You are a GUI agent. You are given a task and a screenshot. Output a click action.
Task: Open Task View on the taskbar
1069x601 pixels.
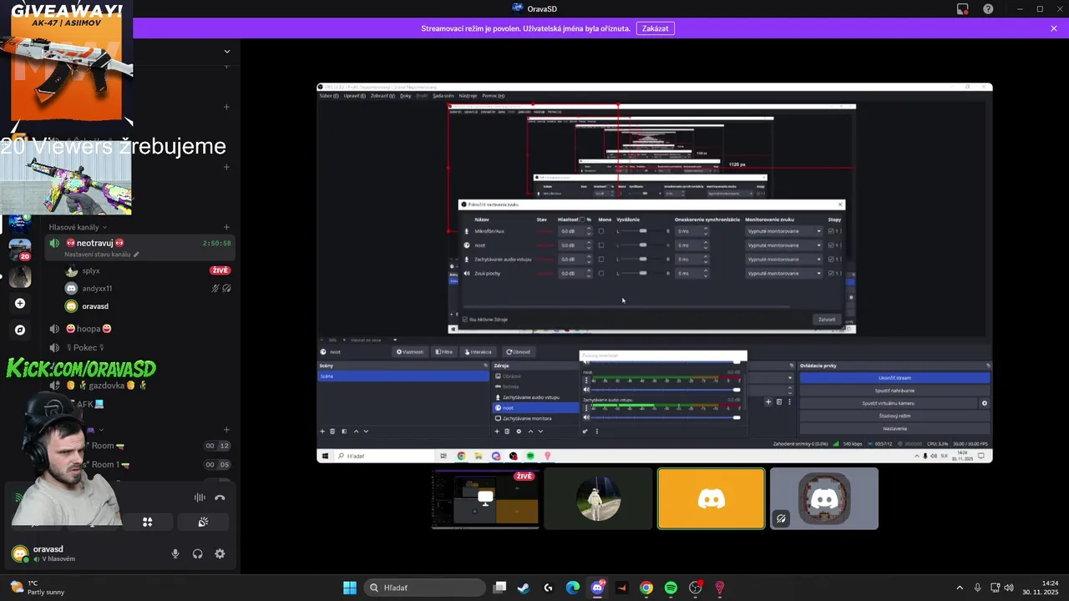coord(499,588)
